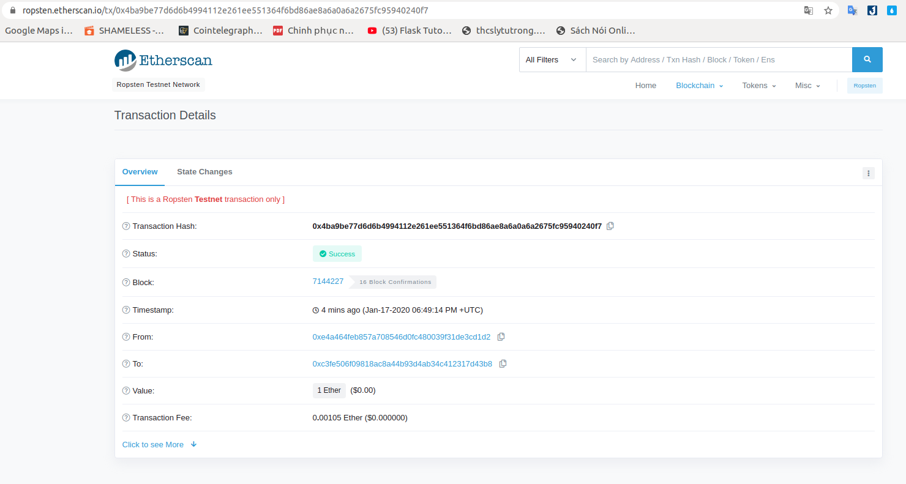This screenshot has height=484, width=906.
Task: Open the To address 0xc3fe506... link
Action: pos(402,363)
